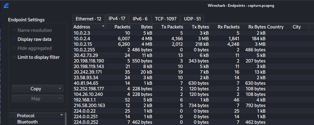Click the Wireshark shark fin icon
The width and height of the screenshot is (314, 125).
[6, 6]
